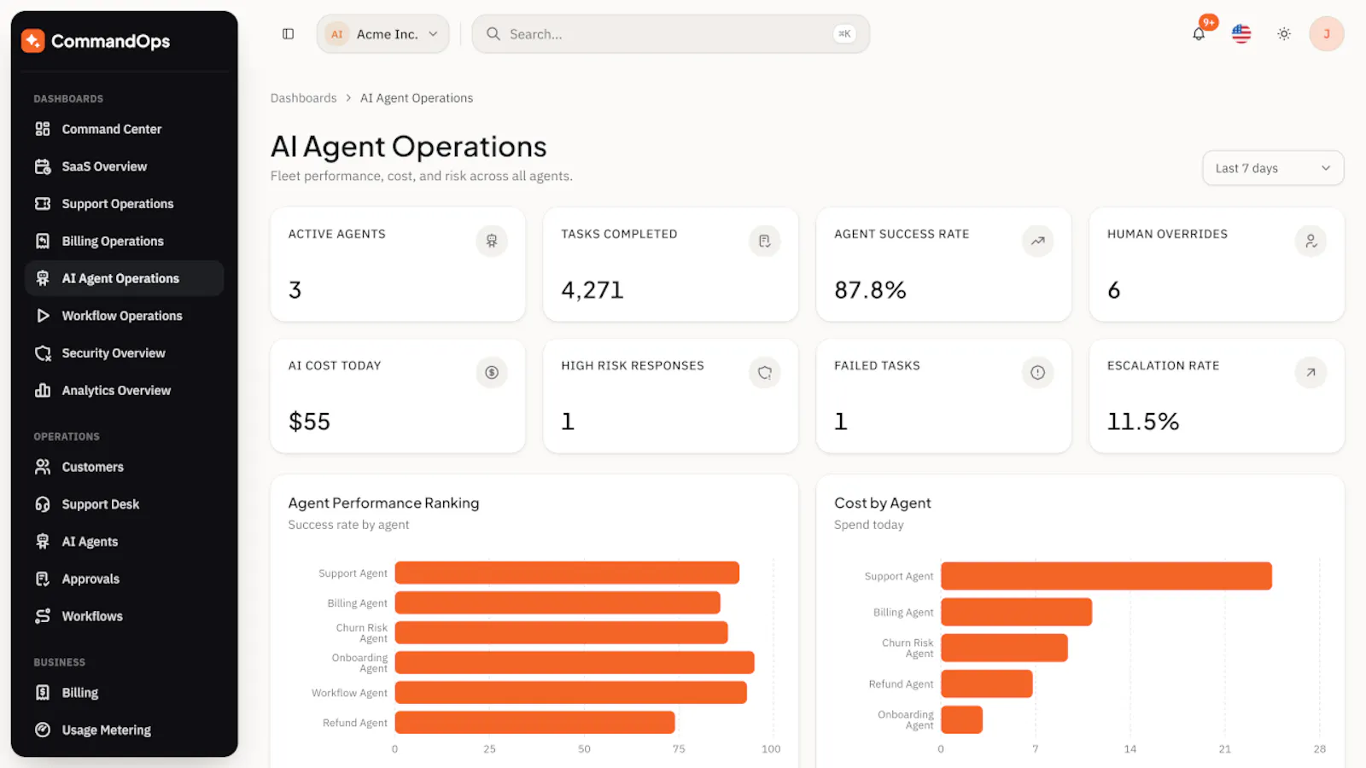
Task: Click the Human Overrides person icon
Action: pyautogui.click(x=1311, y=241)
